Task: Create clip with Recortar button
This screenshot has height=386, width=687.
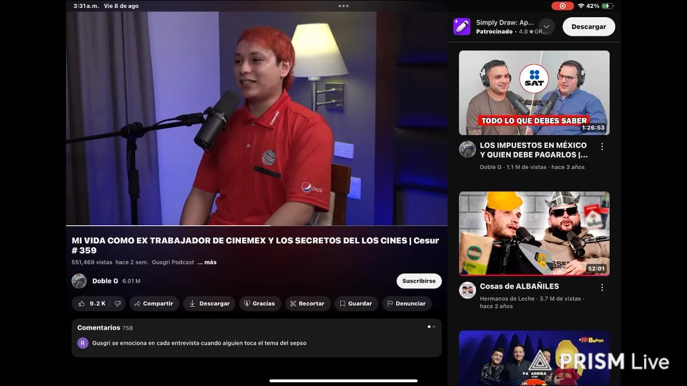Action: pyautogui.click(x=307, y=303)
